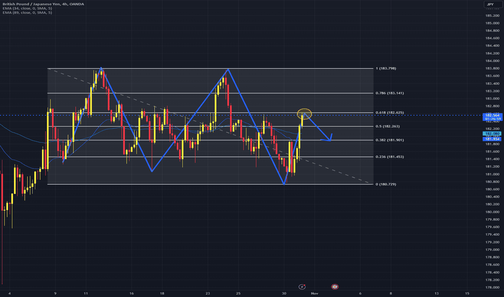Click the 178.000 price scale label
This screenshot has width=504, height=297.
tap(492, 287)
